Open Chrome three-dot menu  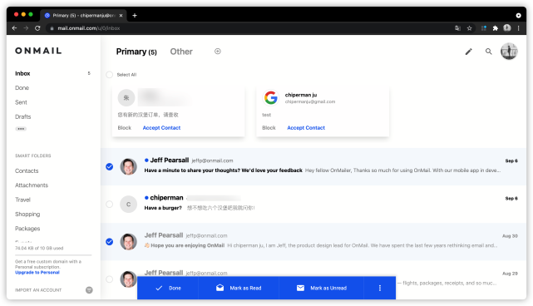518,28
